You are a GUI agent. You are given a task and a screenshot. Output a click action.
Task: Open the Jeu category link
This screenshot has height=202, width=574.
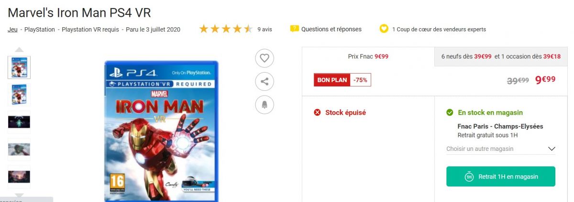(x=13, y=29)
